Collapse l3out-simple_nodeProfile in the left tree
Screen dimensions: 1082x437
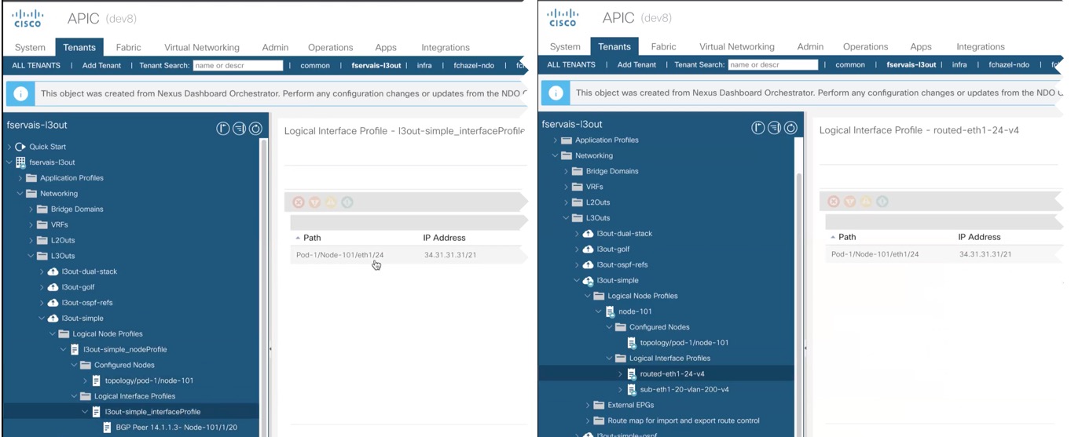click(x=64, y=349)
